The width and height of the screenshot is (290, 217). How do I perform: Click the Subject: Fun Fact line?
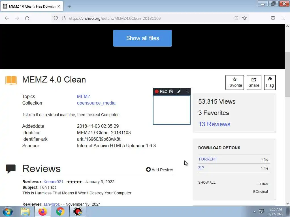pyautogui.click(x=39, y=187)
